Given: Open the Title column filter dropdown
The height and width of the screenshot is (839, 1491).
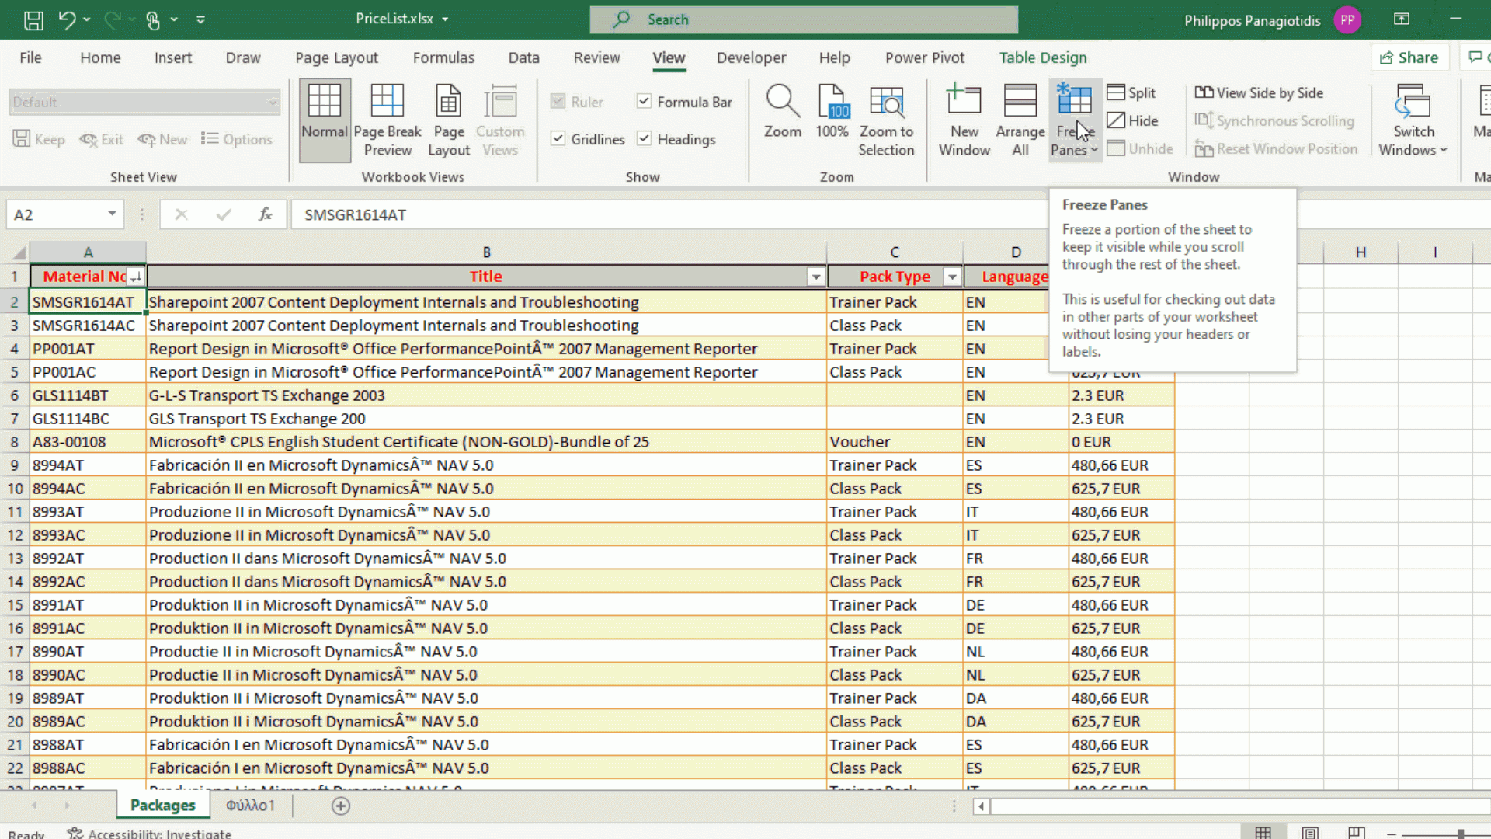Looking at the screenshot, I should click(x=815, y=277).
